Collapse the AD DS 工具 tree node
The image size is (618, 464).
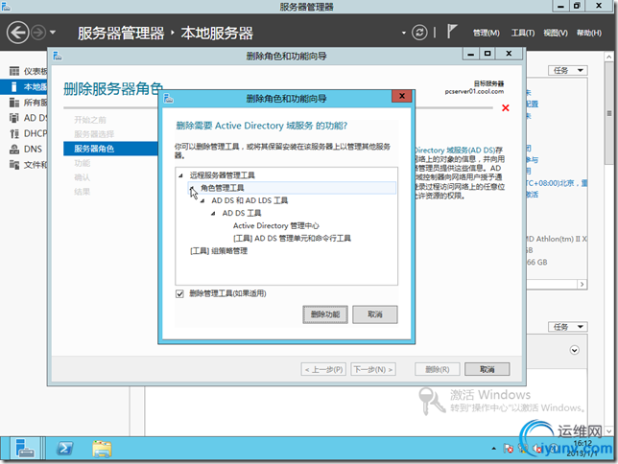click(213, 214)
